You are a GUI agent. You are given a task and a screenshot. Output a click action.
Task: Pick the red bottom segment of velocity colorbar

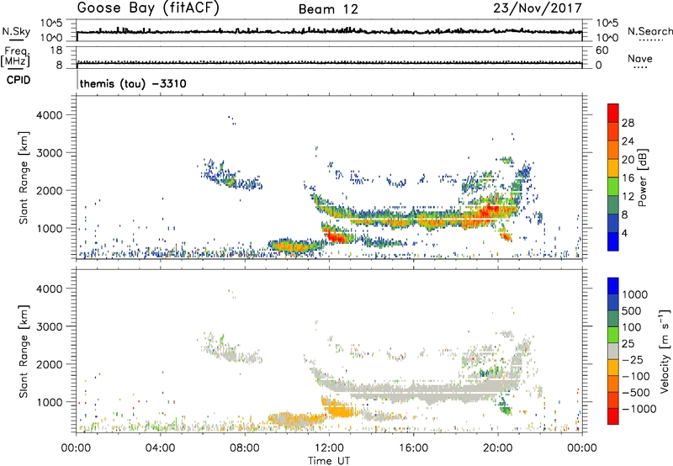(x=613, y=416)
